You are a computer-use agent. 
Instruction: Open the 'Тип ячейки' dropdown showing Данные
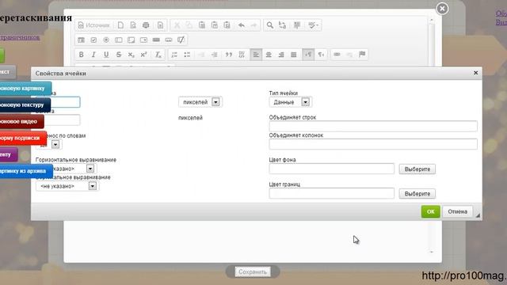click(x=291, y=102)
